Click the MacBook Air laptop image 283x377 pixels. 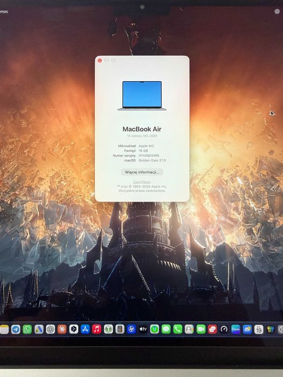[x=142, y=96]
